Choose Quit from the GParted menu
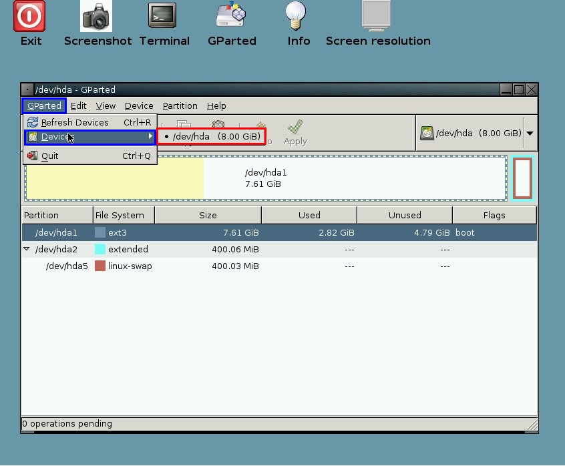This screenshot has width=565, height=466. tap(89, 156)
